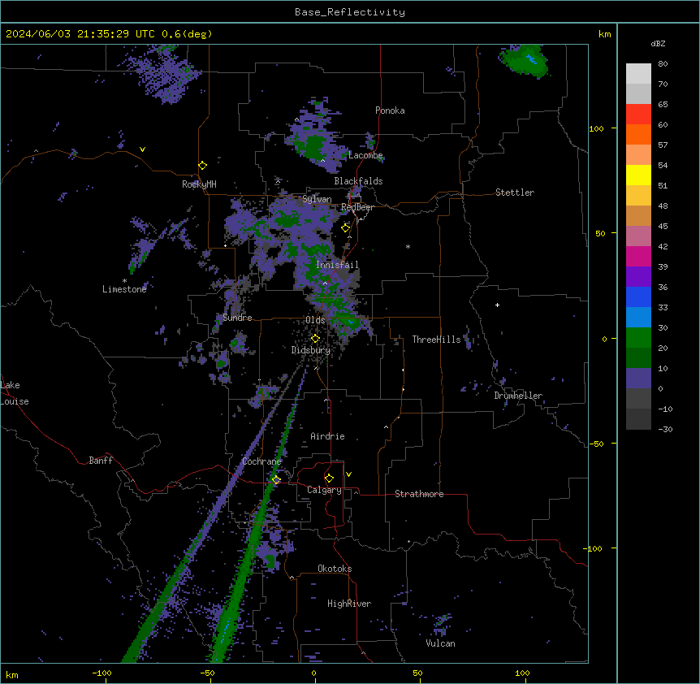Select the Sundre label
Image resolution: width=700 pixels, height=684 pixels.
237,318
